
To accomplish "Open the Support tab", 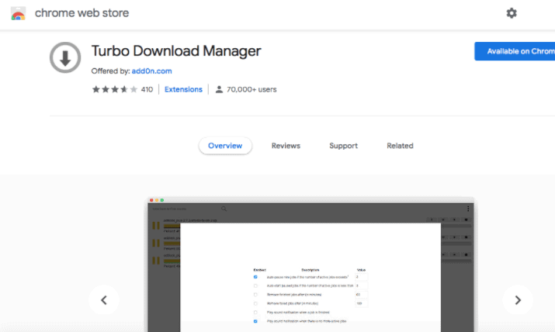I will coord(343,146).
